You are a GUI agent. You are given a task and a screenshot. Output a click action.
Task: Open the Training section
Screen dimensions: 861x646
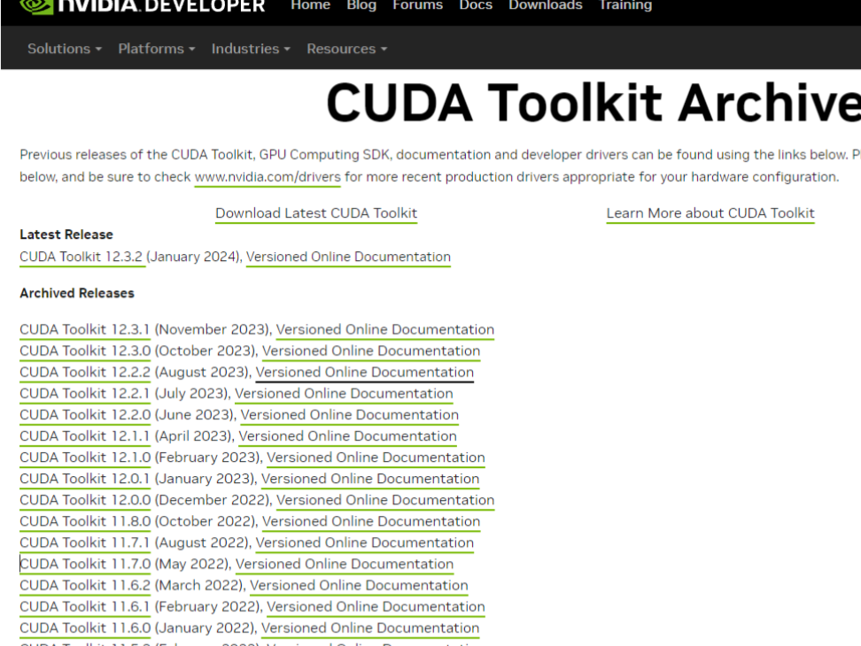coord(625,6)
